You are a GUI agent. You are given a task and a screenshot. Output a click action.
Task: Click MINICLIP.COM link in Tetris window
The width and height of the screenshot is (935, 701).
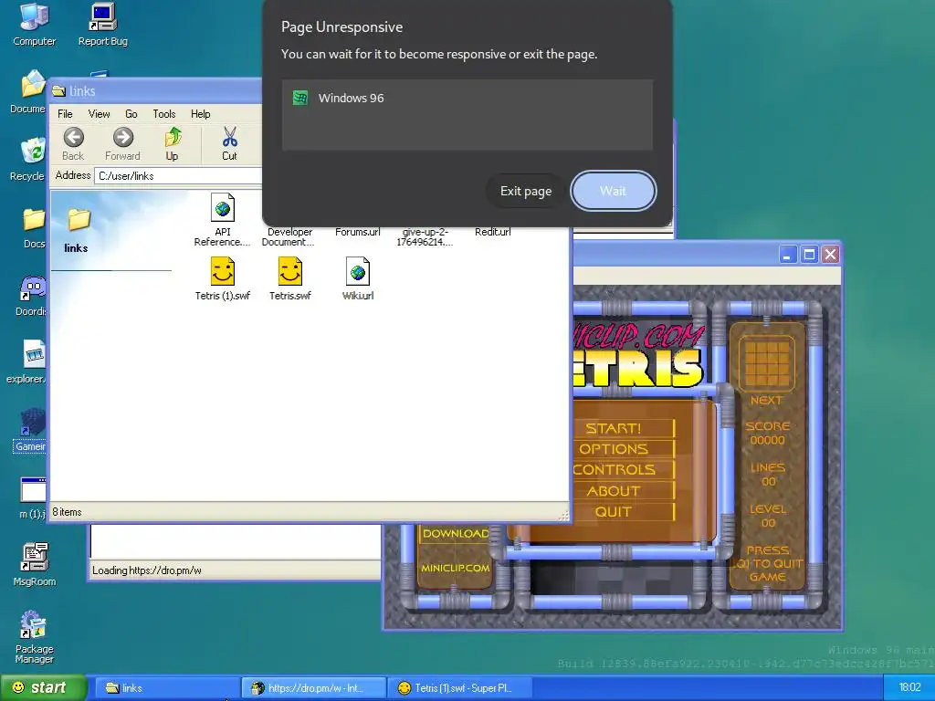(x=456, y=568)
